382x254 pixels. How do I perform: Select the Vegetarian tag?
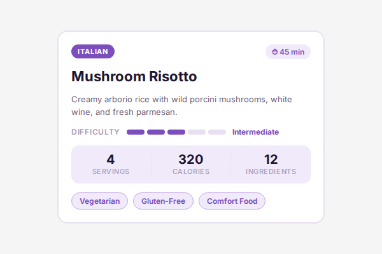(99, 201)
